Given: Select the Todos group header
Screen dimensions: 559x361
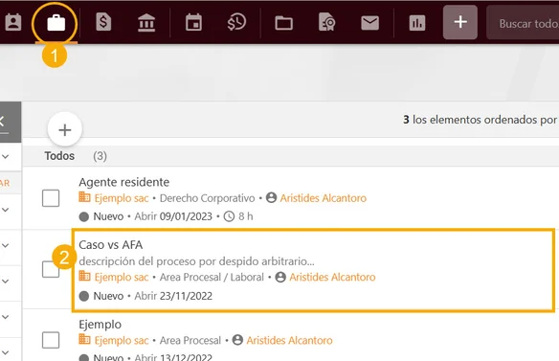Looking at the screenshot, I should coord(59,156).
